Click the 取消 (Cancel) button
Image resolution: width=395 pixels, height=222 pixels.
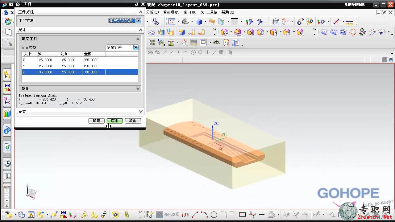(x=133, y=121)
